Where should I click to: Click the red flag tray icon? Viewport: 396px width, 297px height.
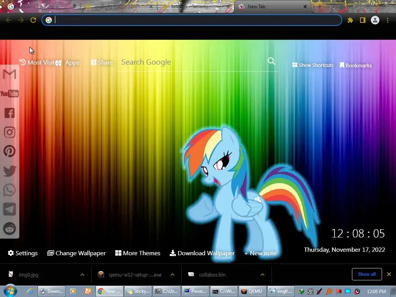(338, 292)
